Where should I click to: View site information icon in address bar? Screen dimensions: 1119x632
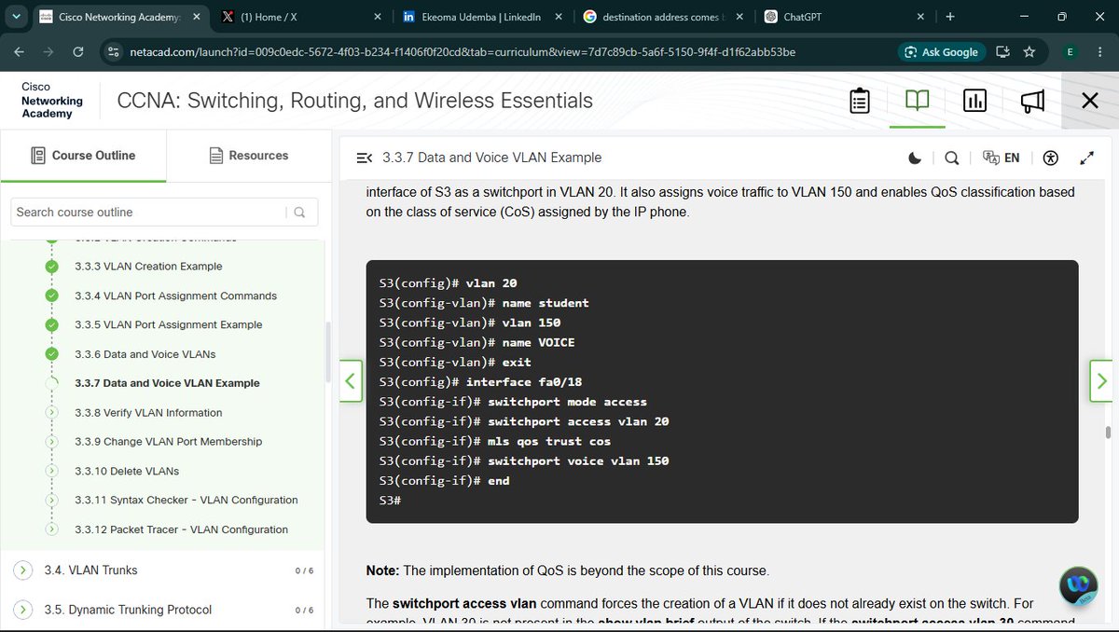click(112, 52)
